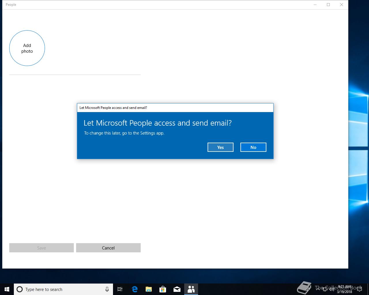Open the volume control tray icon
This screenshot has height=295, width=369.
(332, 289)
